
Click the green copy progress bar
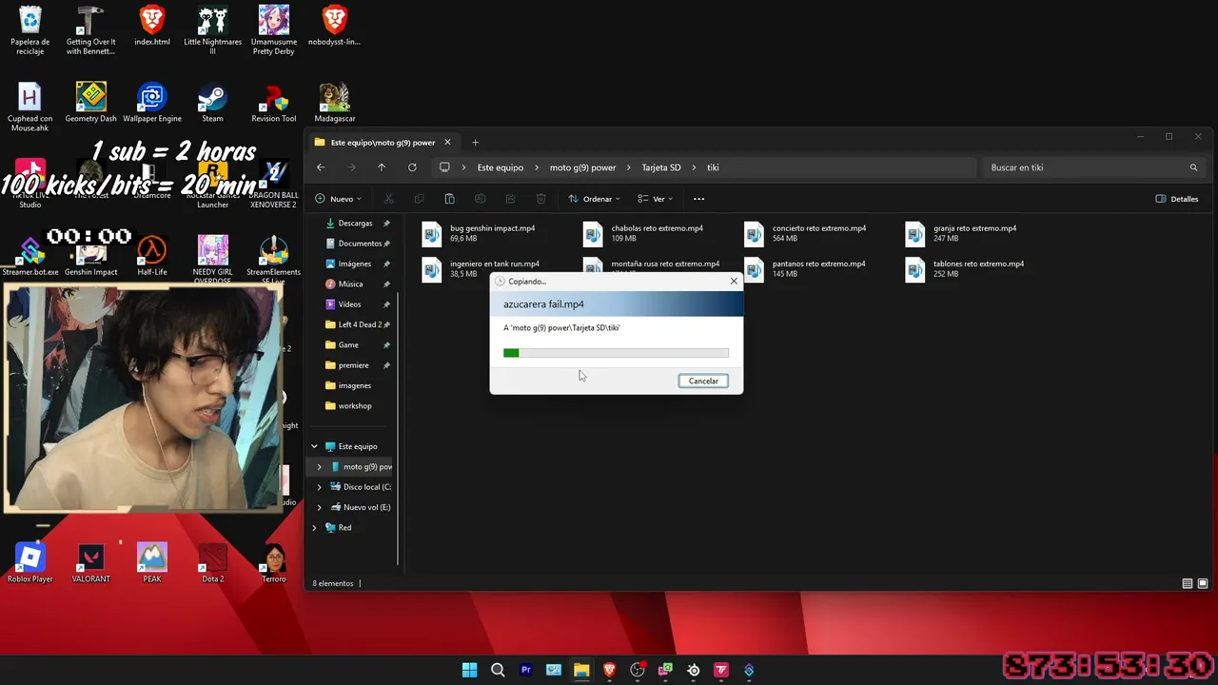511,353
